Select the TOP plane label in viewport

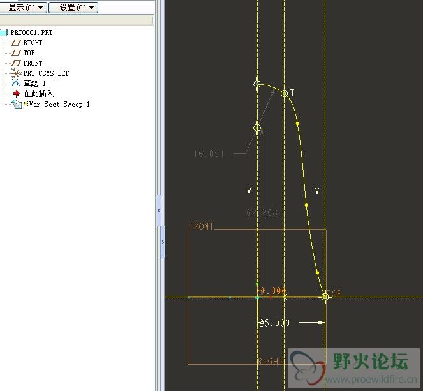click(x=334, y=293)
